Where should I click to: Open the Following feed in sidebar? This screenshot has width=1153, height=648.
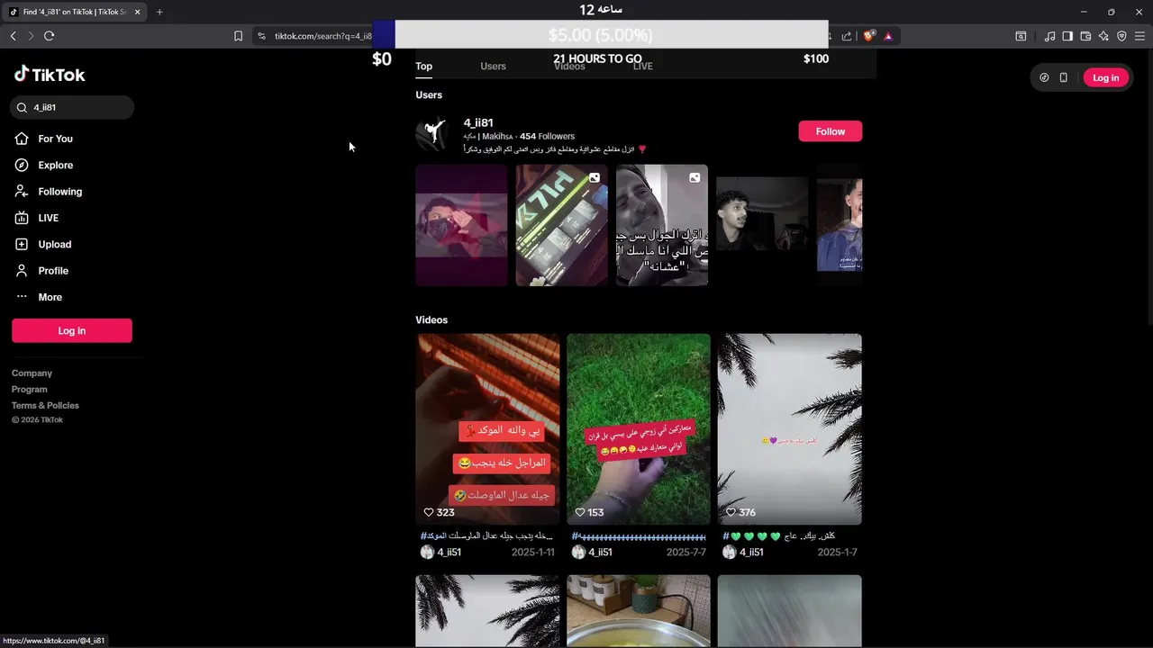(49, 192)
